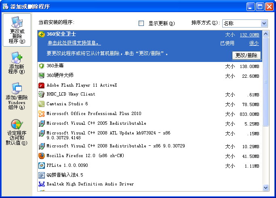This screenshot has height=198, width=276.
Task: Click the PPLite icon
Action: [x=42, y=165]
